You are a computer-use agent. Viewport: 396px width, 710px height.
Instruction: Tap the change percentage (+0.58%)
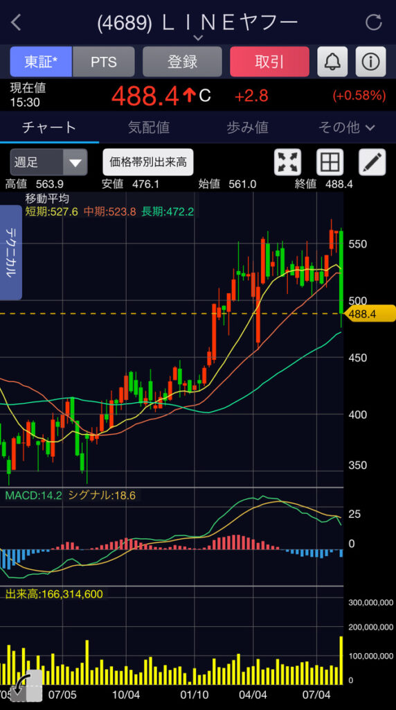(x=359, y=96)
